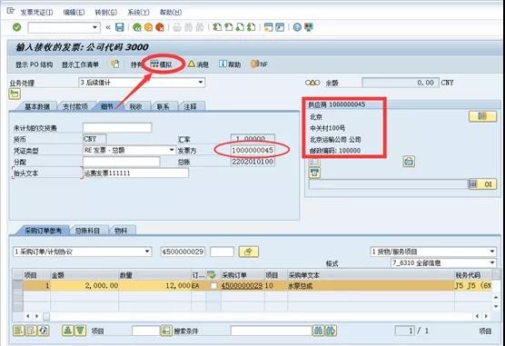This screenshot has width=505, height=346.
Task: Open the 凭证类型 dropdown RE 发票
Action: click(129, 150)
